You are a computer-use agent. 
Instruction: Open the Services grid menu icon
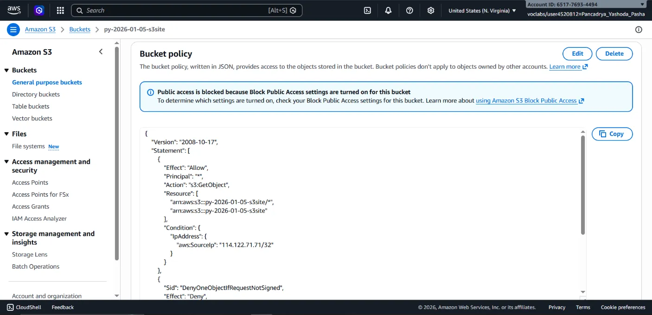pyautogui.click(x=60, y=10)
